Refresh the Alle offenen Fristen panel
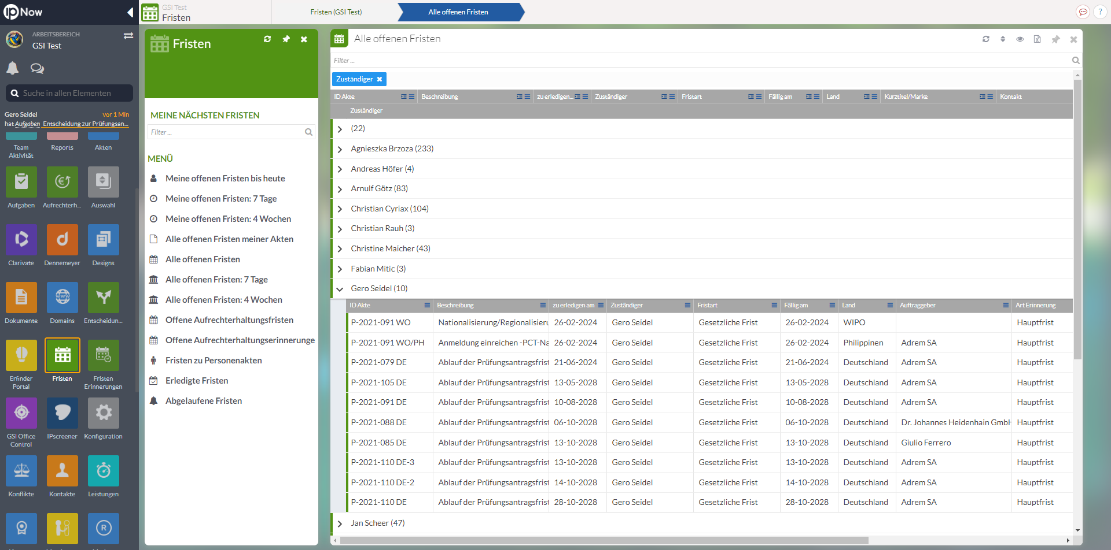 click(x=985, y=39)
